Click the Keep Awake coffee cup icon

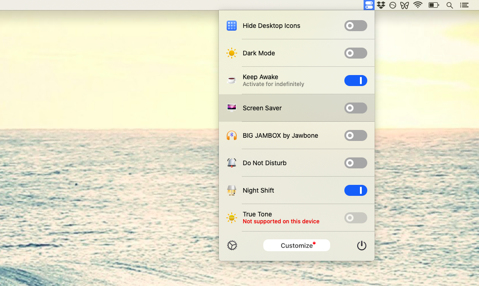click(x=232, y=81)
